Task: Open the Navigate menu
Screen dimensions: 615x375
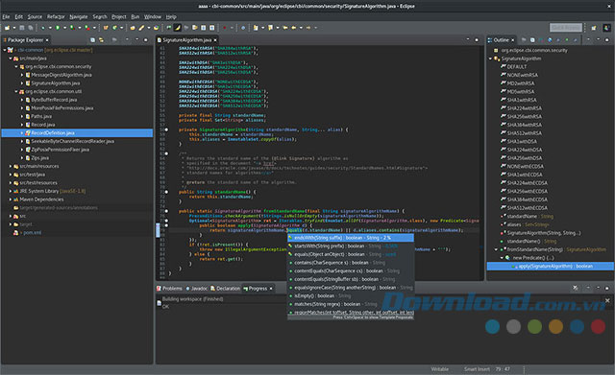Action: 79,17
